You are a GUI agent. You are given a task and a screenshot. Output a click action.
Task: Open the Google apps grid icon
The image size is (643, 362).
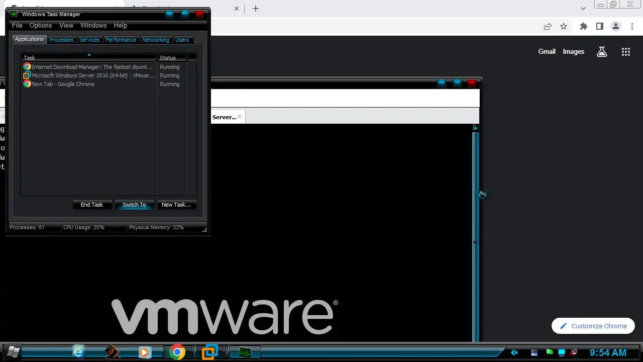625,51
